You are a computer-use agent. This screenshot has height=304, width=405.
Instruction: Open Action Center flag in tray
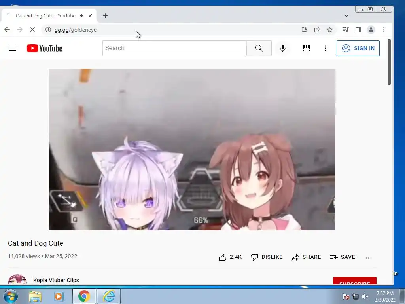tap(346, 296)
